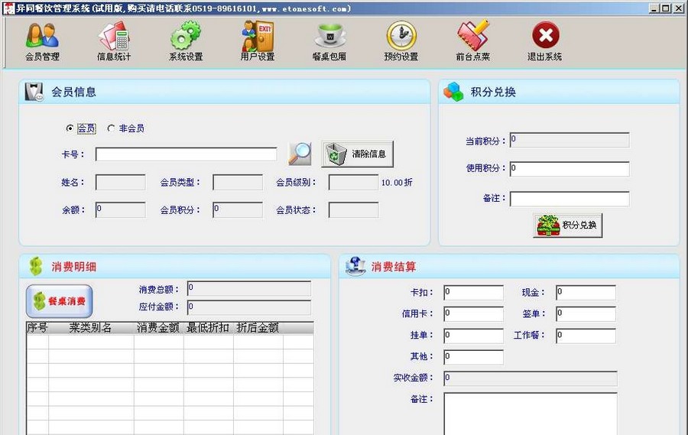Focus the 签单 payment field
The height and width of the screenshot is (435, 688).
[x=586, y=314]
